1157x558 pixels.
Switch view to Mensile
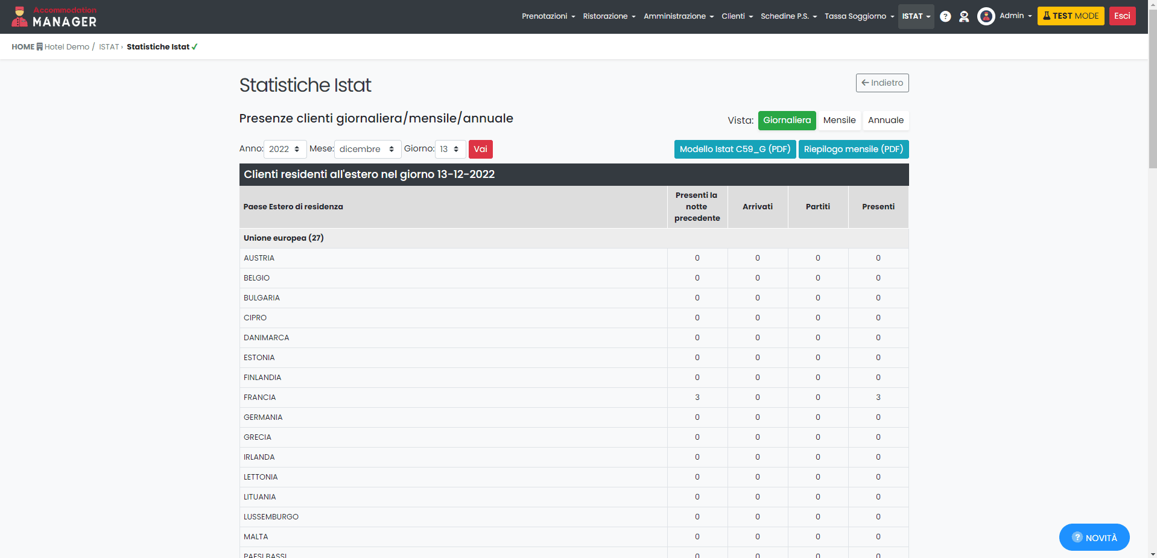tap(839, 121)
